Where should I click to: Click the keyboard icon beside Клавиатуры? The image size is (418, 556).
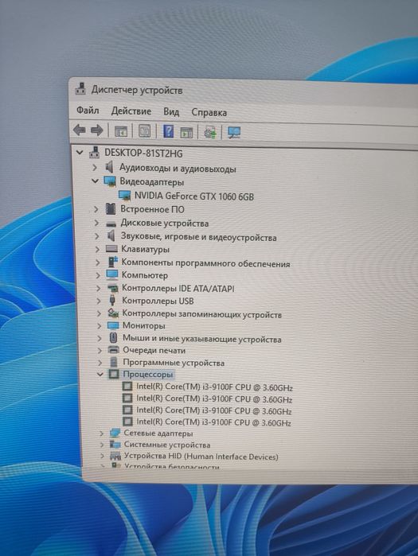[x=111, y=249]
